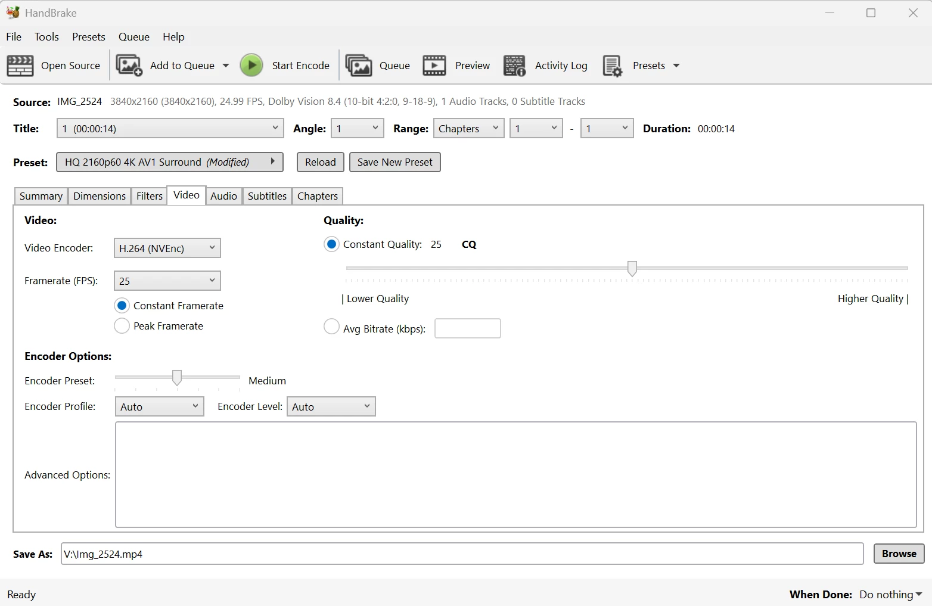The image size is (932, 606).
Task: Switch to the Filters tab
Action: (150, 196)
